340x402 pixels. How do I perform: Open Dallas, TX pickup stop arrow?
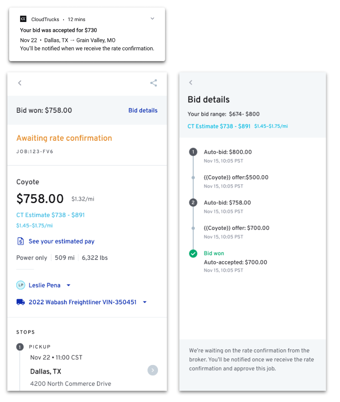pyautogui.click(x=153, y=370)
